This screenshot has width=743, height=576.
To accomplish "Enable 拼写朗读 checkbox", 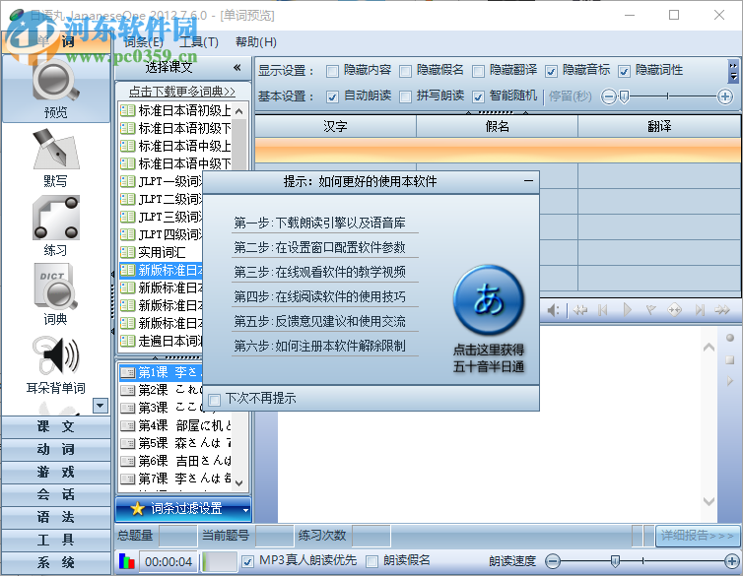I will click(405, 97).
